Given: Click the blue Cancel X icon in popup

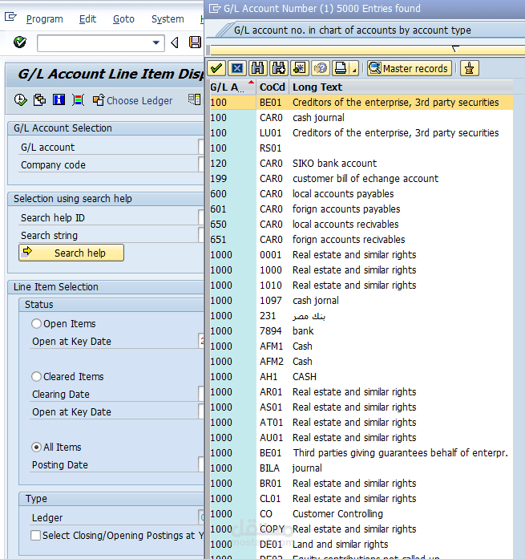Looking at the screenshot, I should (x=237, y=68).
